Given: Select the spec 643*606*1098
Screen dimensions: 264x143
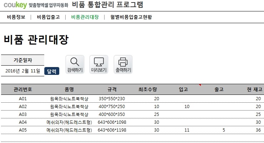Looking at the screenshot, I should coord(112,122).
